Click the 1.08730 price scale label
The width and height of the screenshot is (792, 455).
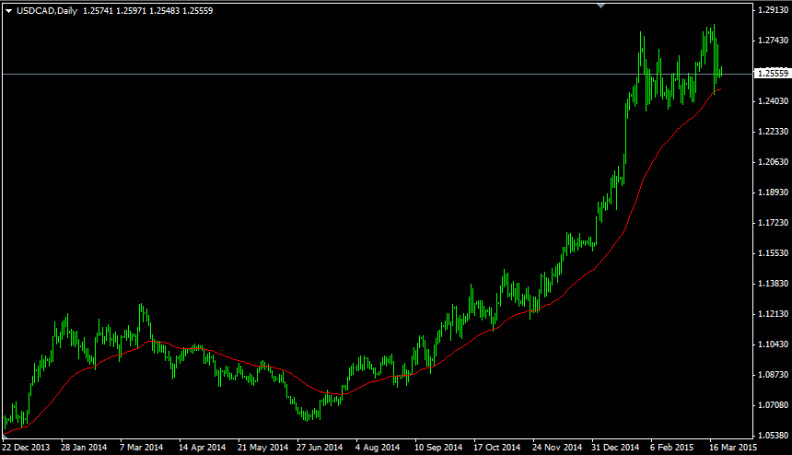[x=774, y=374]
